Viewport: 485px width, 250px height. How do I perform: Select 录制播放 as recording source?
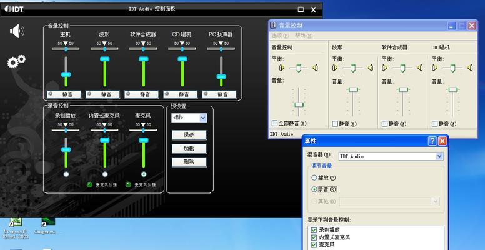[66, 174]
